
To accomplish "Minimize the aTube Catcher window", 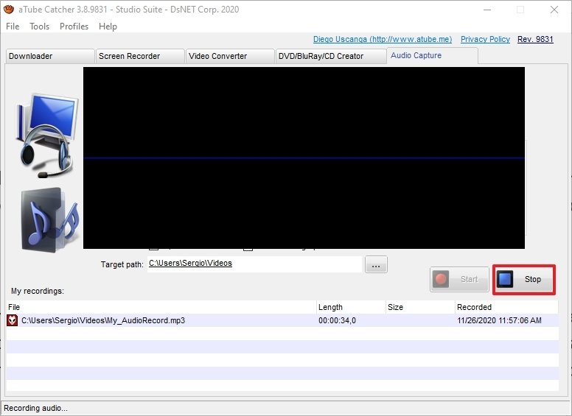I will click(x=487, y=10).
